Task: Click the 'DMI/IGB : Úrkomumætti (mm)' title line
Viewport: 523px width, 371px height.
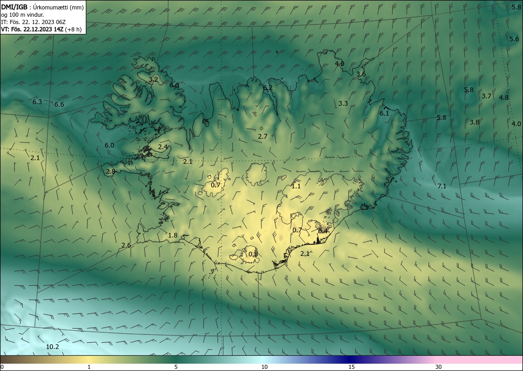Action: pyautogui.click(x=42, y=7)
